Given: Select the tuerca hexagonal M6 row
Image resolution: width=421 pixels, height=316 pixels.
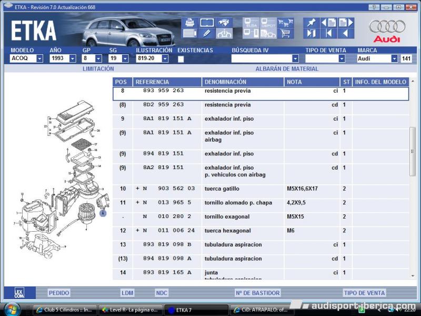Looking at the screenshot, I should point(260,233).
